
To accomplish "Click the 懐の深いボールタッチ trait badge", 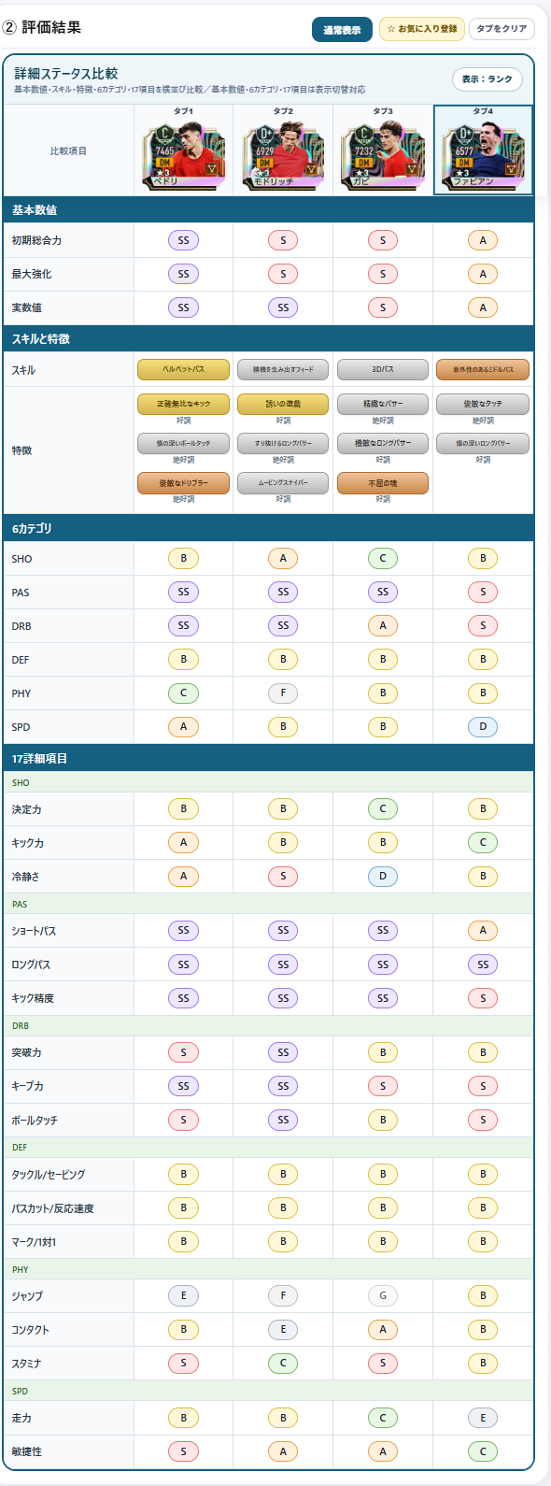I will pyautogui.click(x=183, y=443).
